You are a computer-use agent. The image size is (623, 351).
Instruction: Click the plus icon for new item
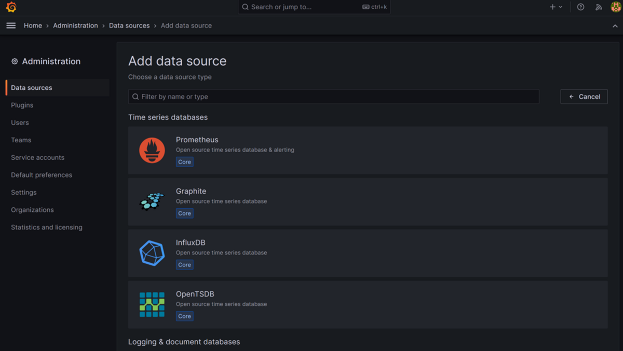pos(552,7)
